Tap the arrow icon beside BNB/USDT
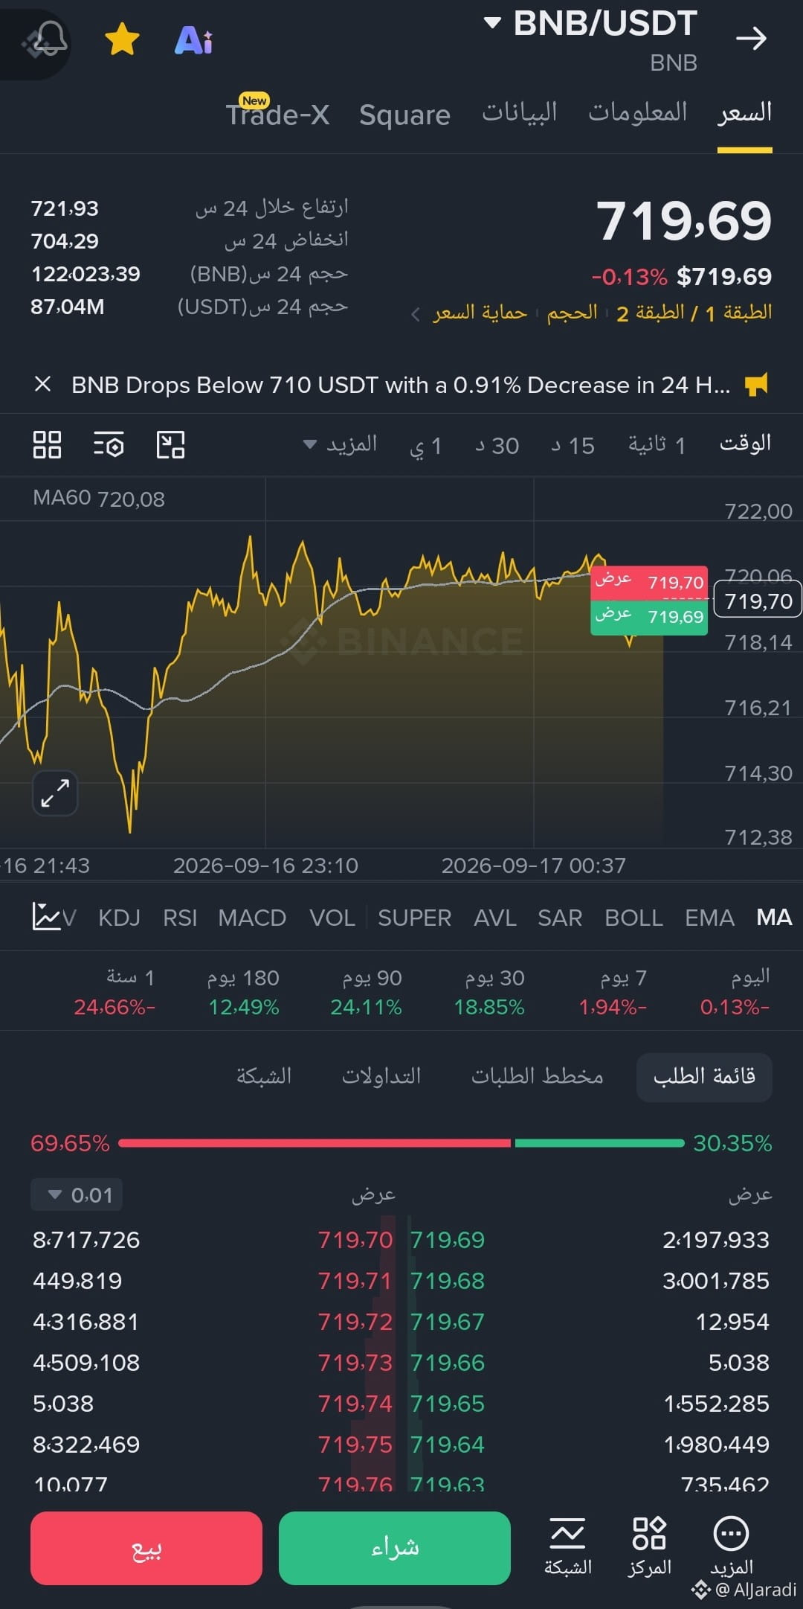 click(x=751, y=38)
